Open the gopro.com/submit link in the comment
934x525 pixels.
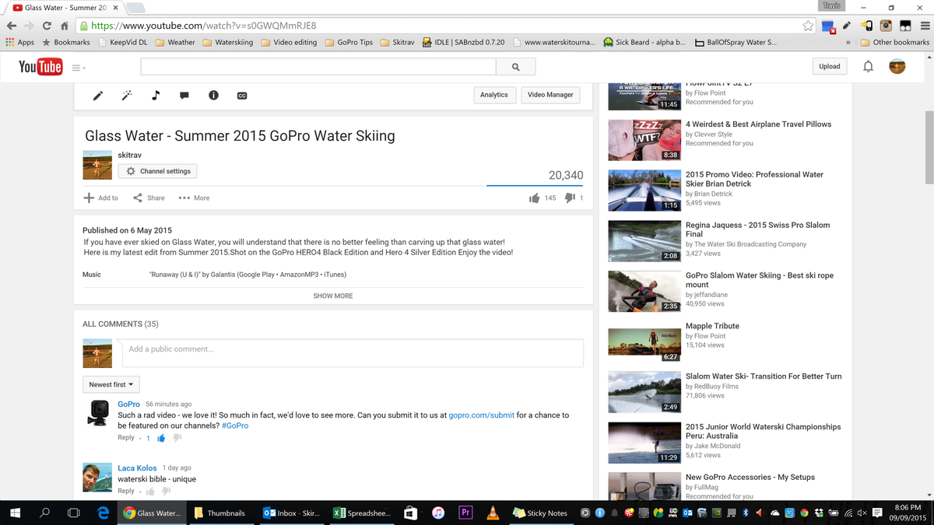(x=481, y=415)
